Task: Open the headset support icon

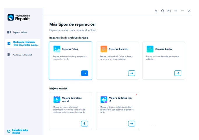Action: [163, 11]
